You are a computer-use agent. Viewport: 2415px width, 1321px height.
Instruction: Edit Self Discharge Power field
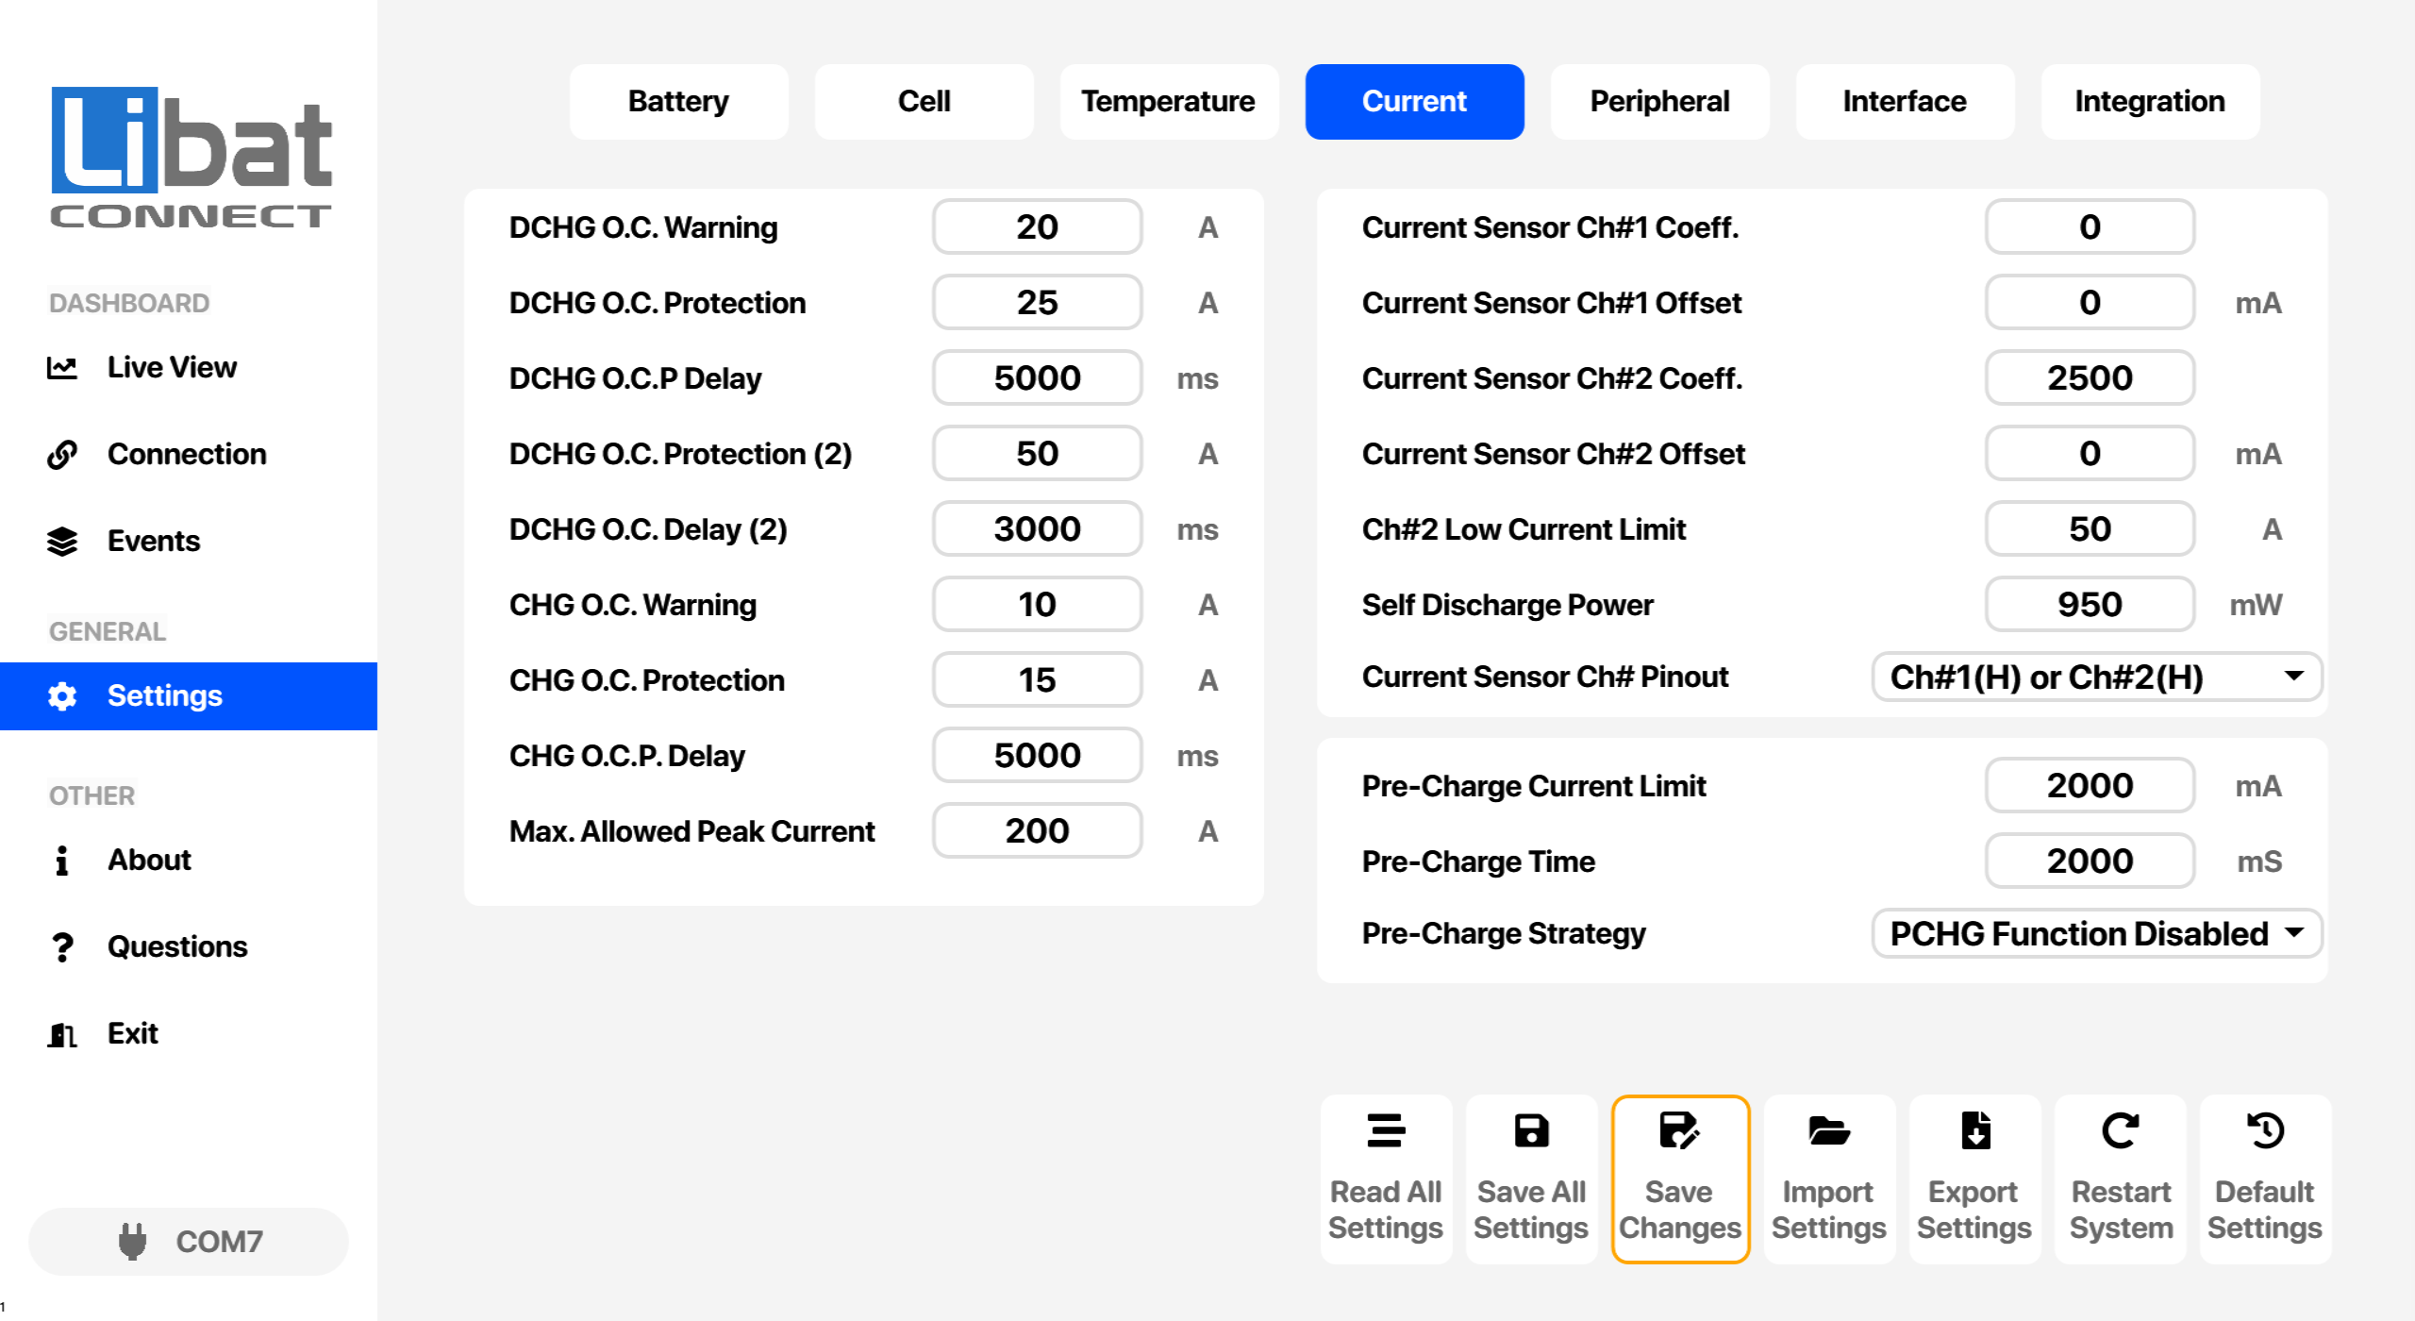[x=2090, y=604]
